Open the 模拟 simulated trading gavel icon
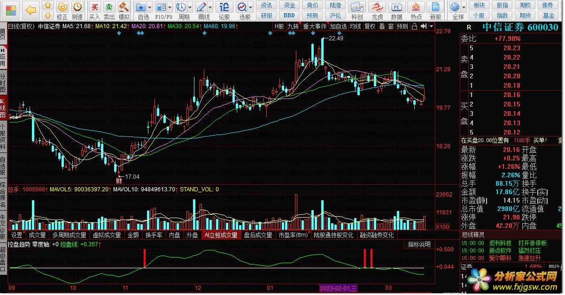Viewport: 565px width, 295px height. click(x=124, y=7)
